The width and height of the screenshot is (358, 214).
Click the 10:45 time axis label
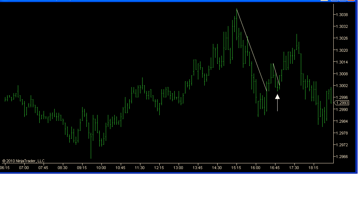(x=120, y=168)
